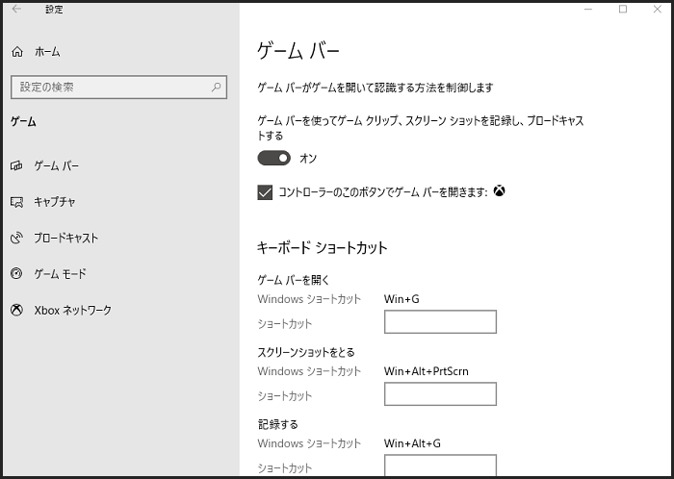Click the ゲーム モード gauge icon
Screen dimensions: 674x479
pos(16,274)
